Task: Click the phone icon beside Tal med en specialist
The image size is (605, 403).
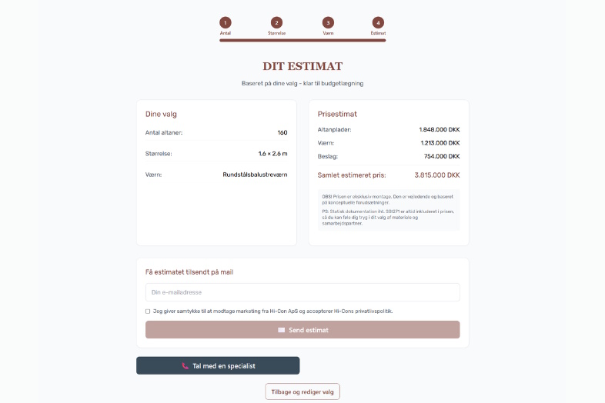Action: pyautogui.click(x=186, y=366)
